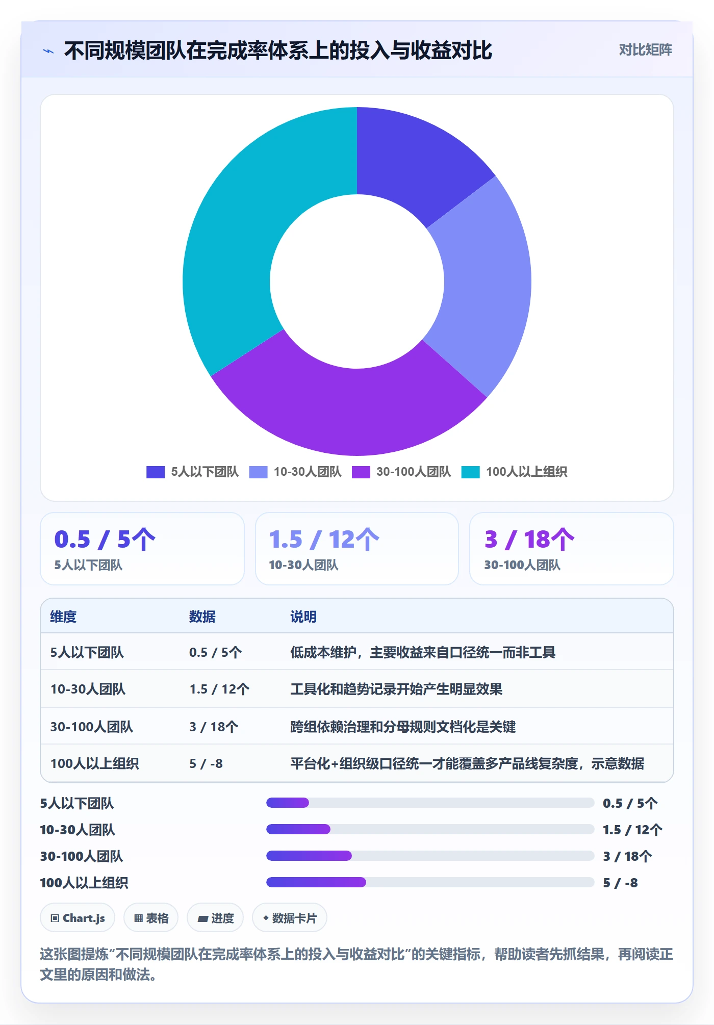Click description 跨组依赖治理和分母规则文档化是关键
The width and height of the screenshot is (714, 1025).
[403, 726]
